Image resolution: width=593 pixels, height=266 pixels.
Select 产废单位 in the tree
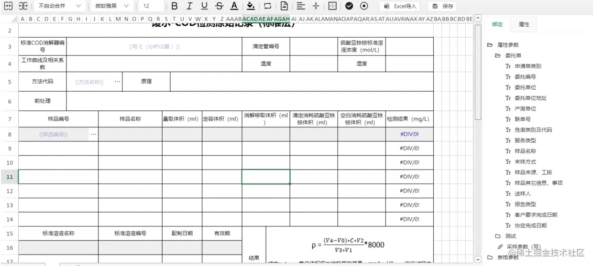525,108
